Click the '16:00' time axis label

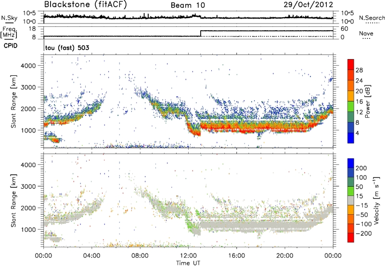click(x=236, y=256)
